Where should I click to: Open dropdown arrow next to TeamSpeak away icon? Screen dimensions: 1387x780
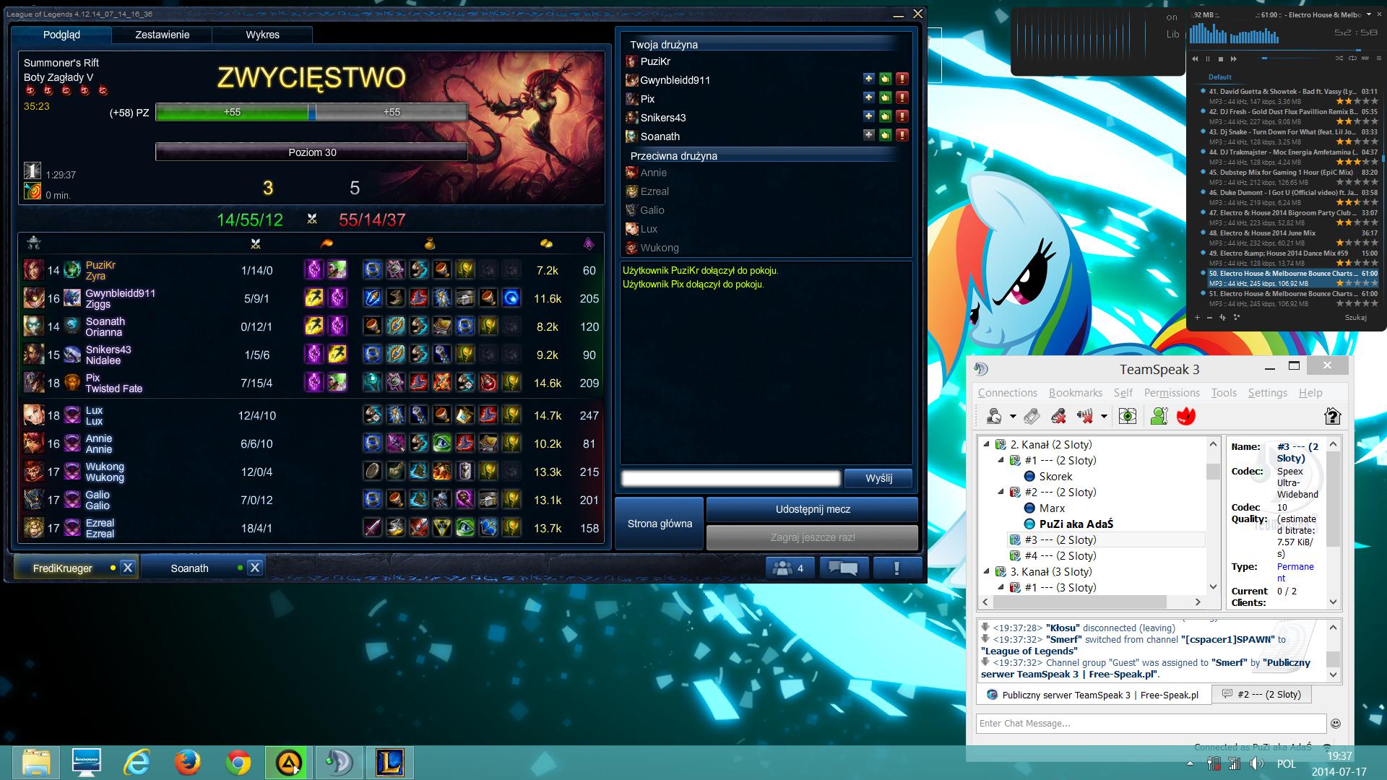point(1013,416)
